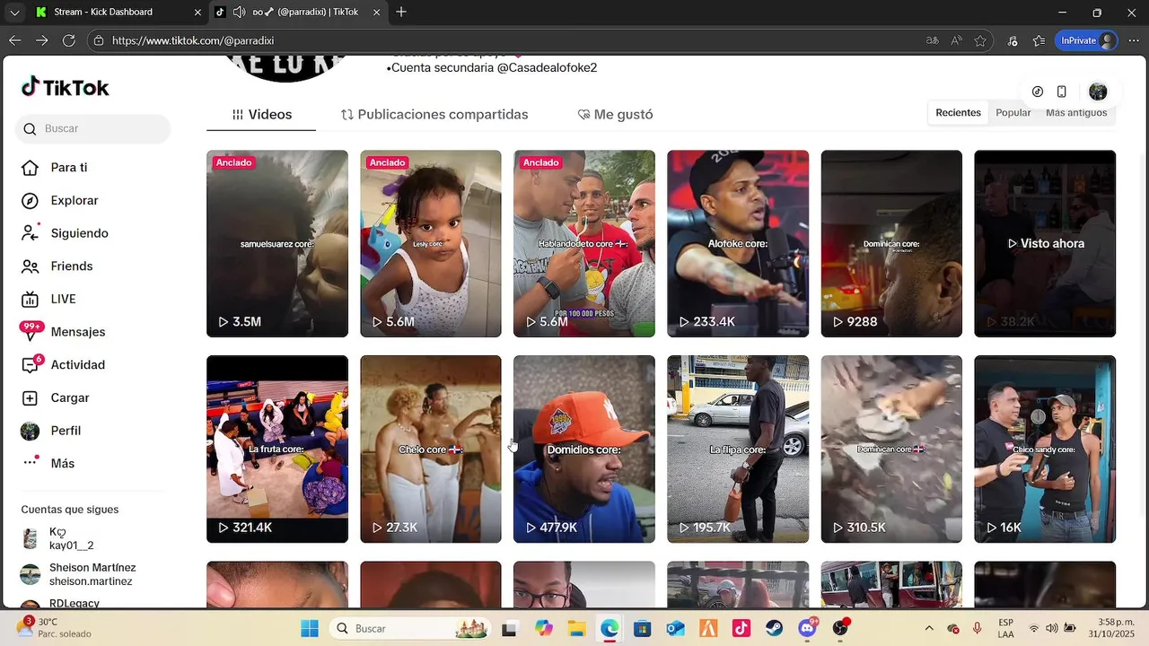Viewport: 1149px width, 646px height.
Task: Open Windows Start menu
Action: pyautogui.click(x=310, y=628)
